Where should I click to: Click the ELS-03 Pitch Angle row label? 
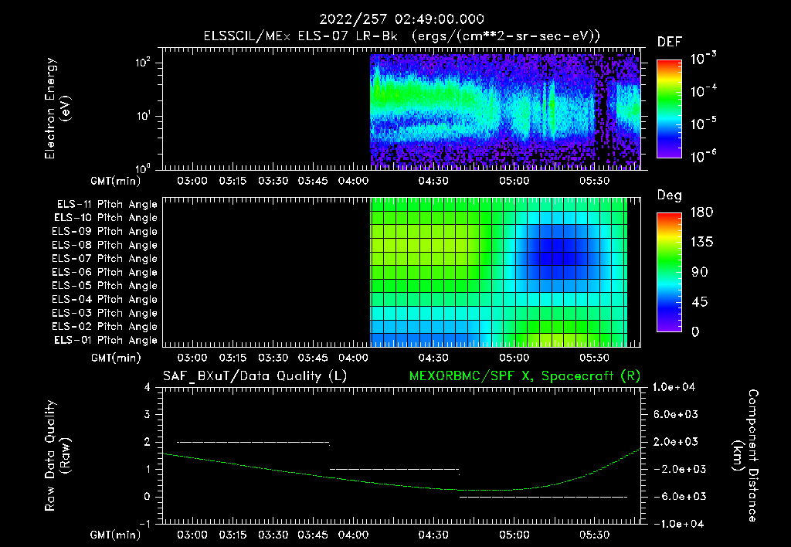click(x=104, y=313)
